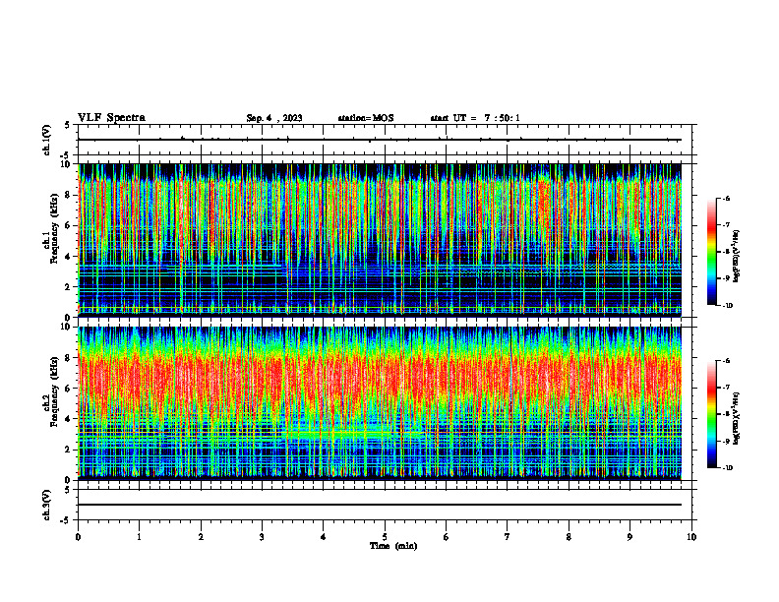Click the ch.1 'Frequency (kHz)' axis label
This screenshot has height=602, width=779.
click(54, 228)
